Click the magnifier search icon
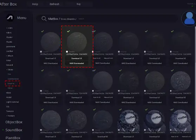The width and height of the screenshot is (196, 140). click(x=44, y=19)
